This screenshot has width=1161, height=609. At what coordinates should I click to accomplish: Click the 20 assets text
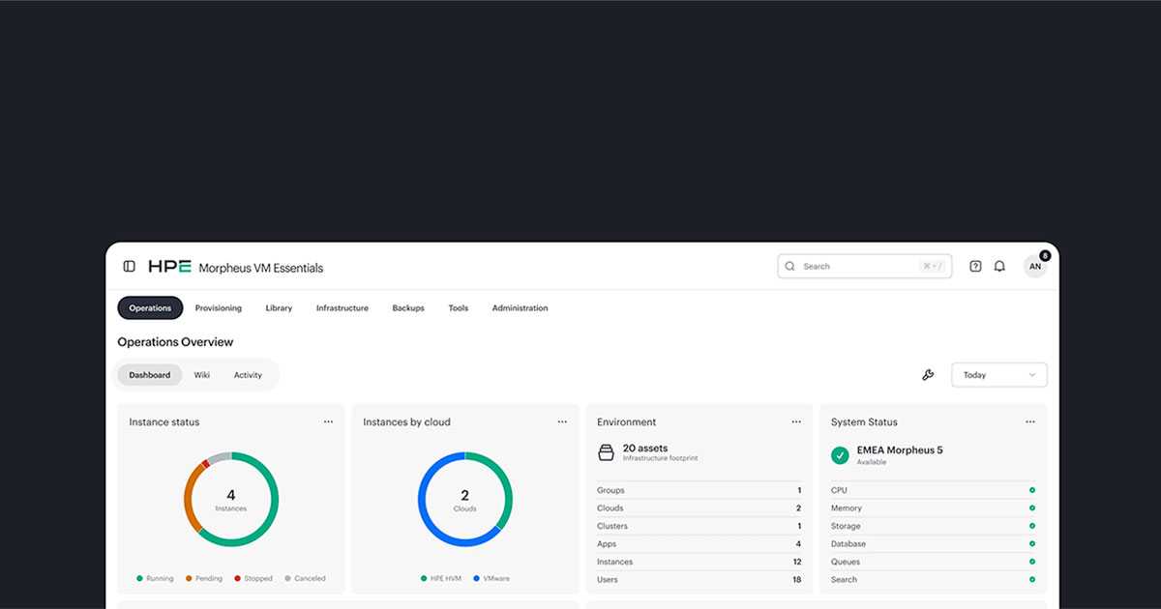(645, 449)
